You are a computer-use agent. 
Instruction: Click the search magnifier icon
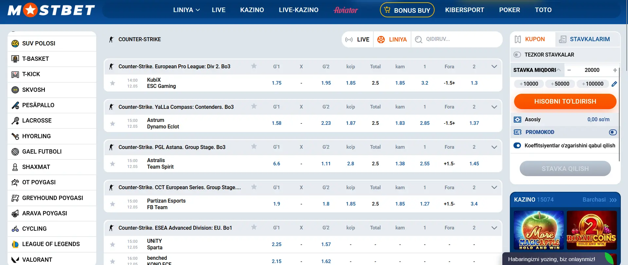[x=418, y=40]
